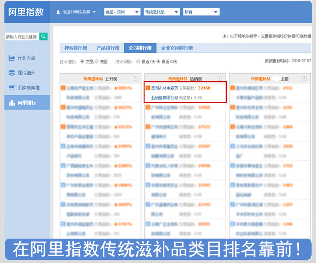
Task: Select the 最近30天 radio option
Action: tap(158, 62)
